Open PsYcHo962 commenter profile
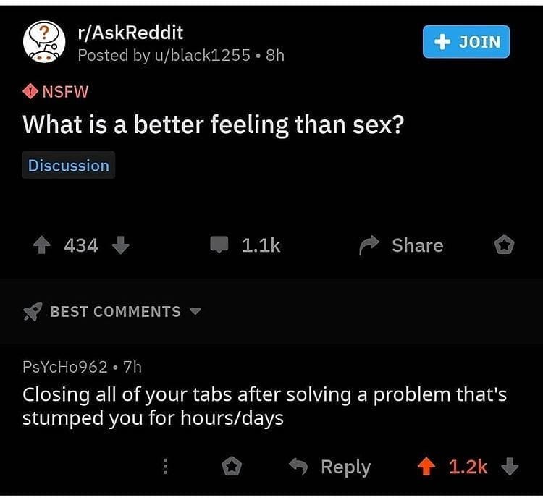This screenshot has height=500, width=543. coord(65,367)
